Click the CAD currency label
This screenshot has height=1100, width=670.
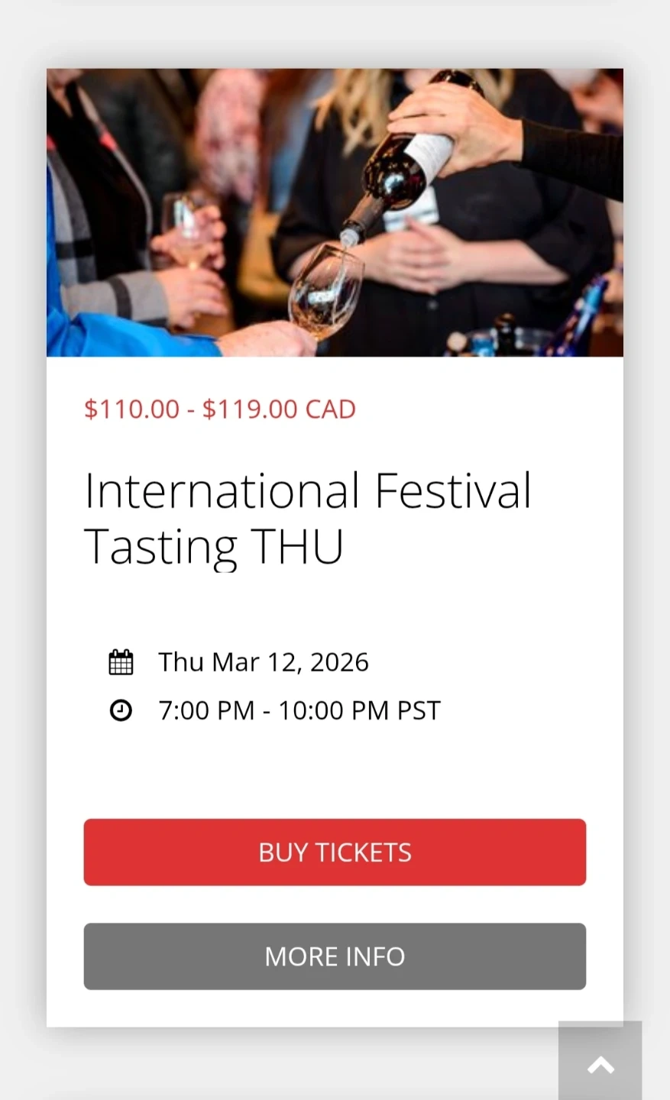pyautogui.click(x=331, y=409)
